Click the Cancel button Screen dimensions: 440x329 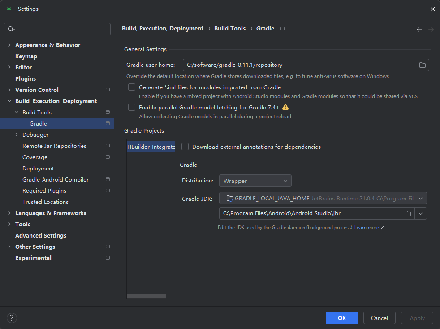point(380,318)
